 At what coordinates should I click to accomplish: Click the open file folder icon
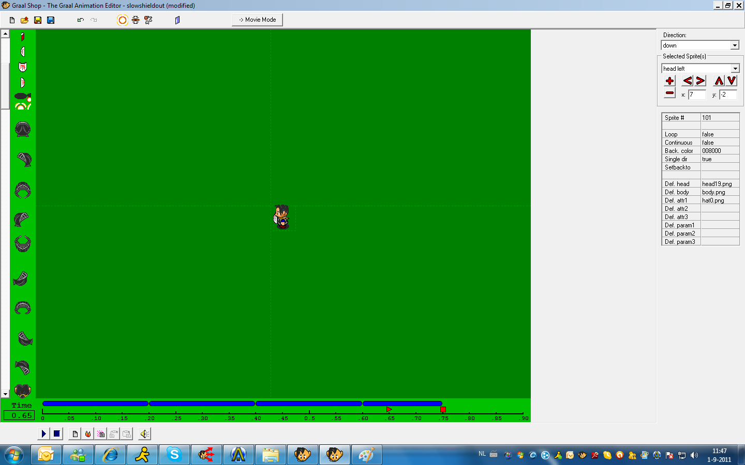point(24,20)
